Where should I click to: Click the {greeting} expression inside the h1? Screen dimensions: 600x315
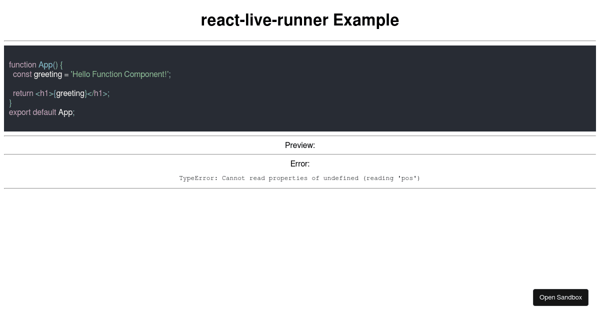[x=70, y=93]
